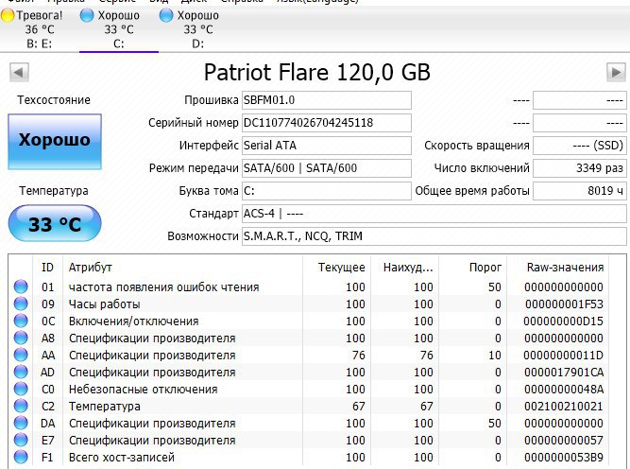Viewport: 630px width, 469px height.
Task: Click raw value 000000000D15
Action: click(x=563, y=321)
